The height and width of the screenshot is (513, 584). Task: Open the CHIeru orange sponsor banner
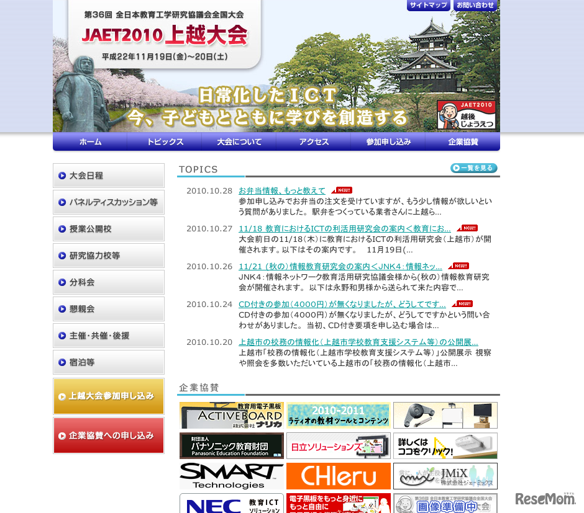[339, 476]
